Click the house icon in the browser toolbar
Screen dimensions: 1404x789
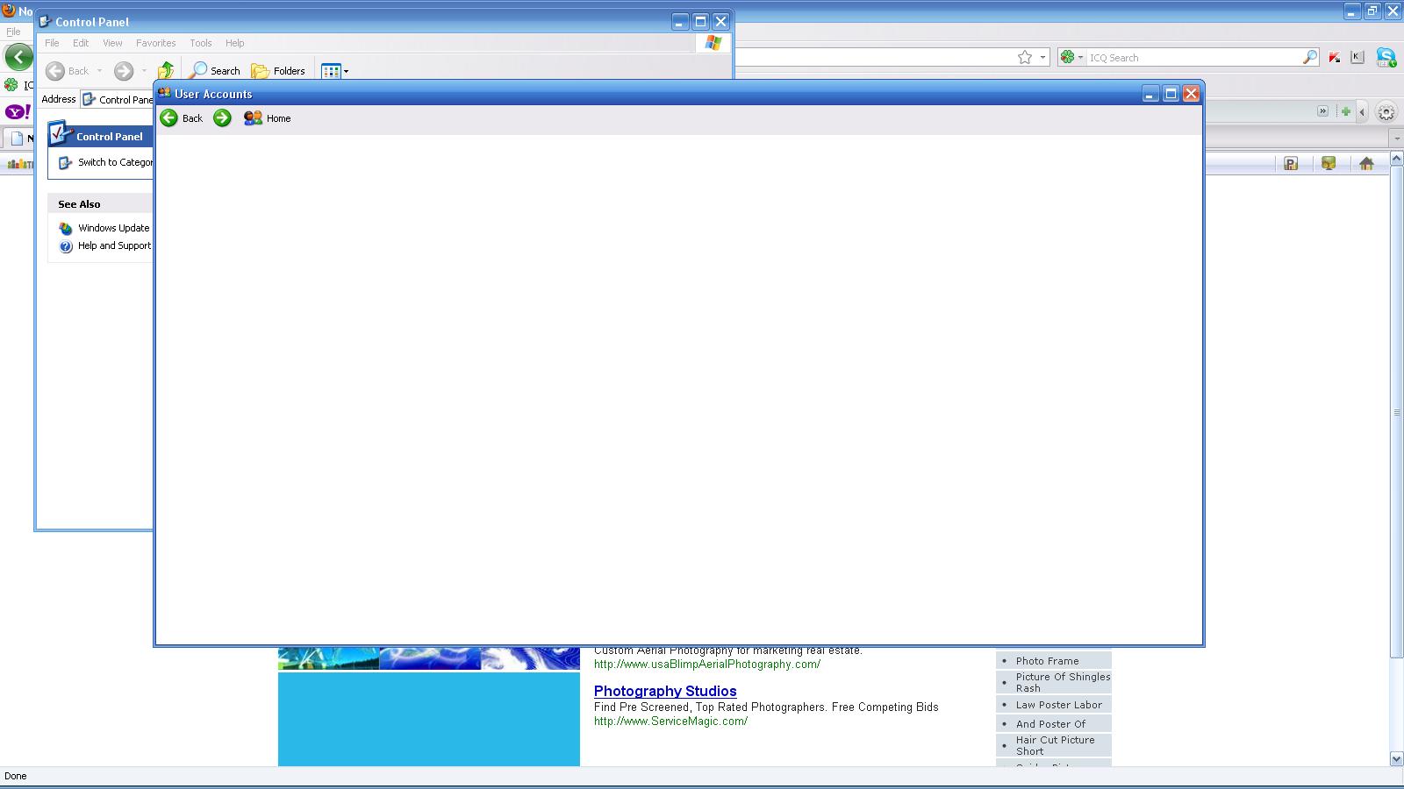pos(1366,164)
